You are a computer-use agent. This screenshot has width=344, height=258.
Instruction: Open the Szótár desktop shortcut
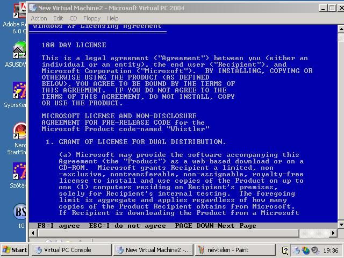19,172
